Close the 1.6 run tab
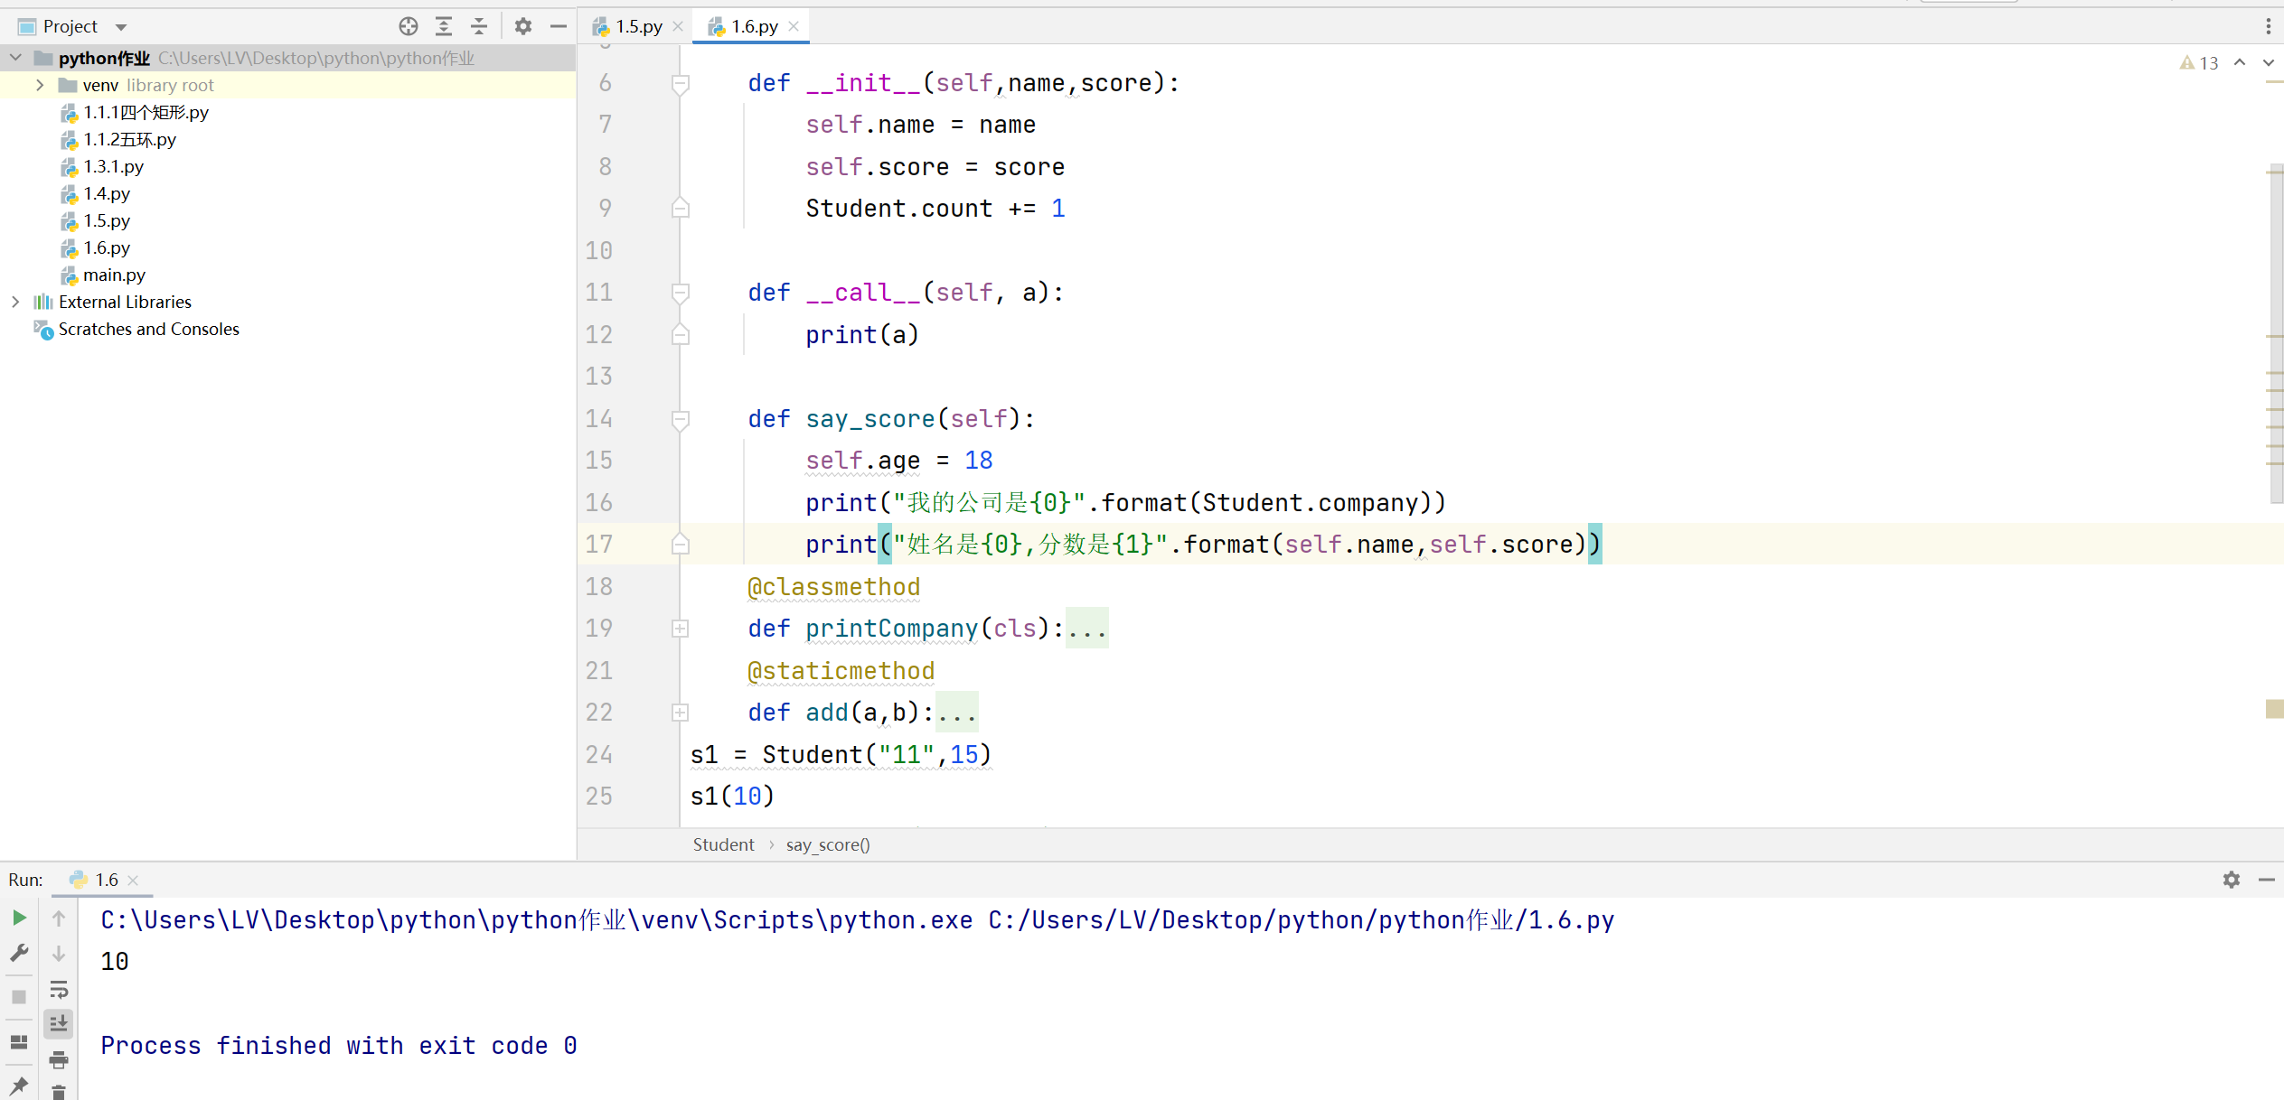 click(x=133, y=880)
